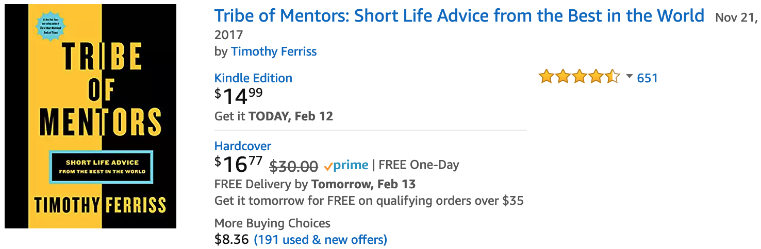761x249 pixels.
Task: Click the Get it TODAY, Feb 12 text
Action: click(274, 116)
